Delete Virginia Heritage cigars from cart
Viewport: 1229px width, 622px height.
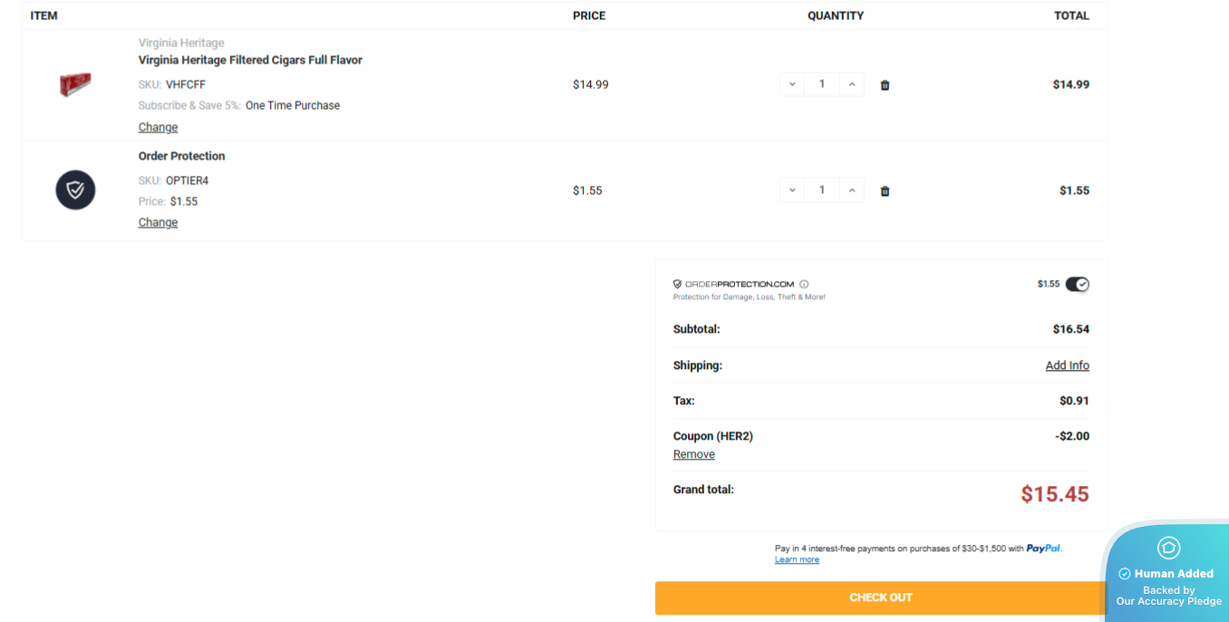885,85
